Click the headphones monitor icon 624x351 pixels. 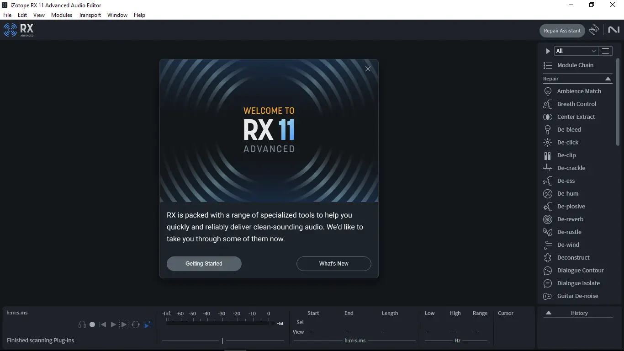82,324
